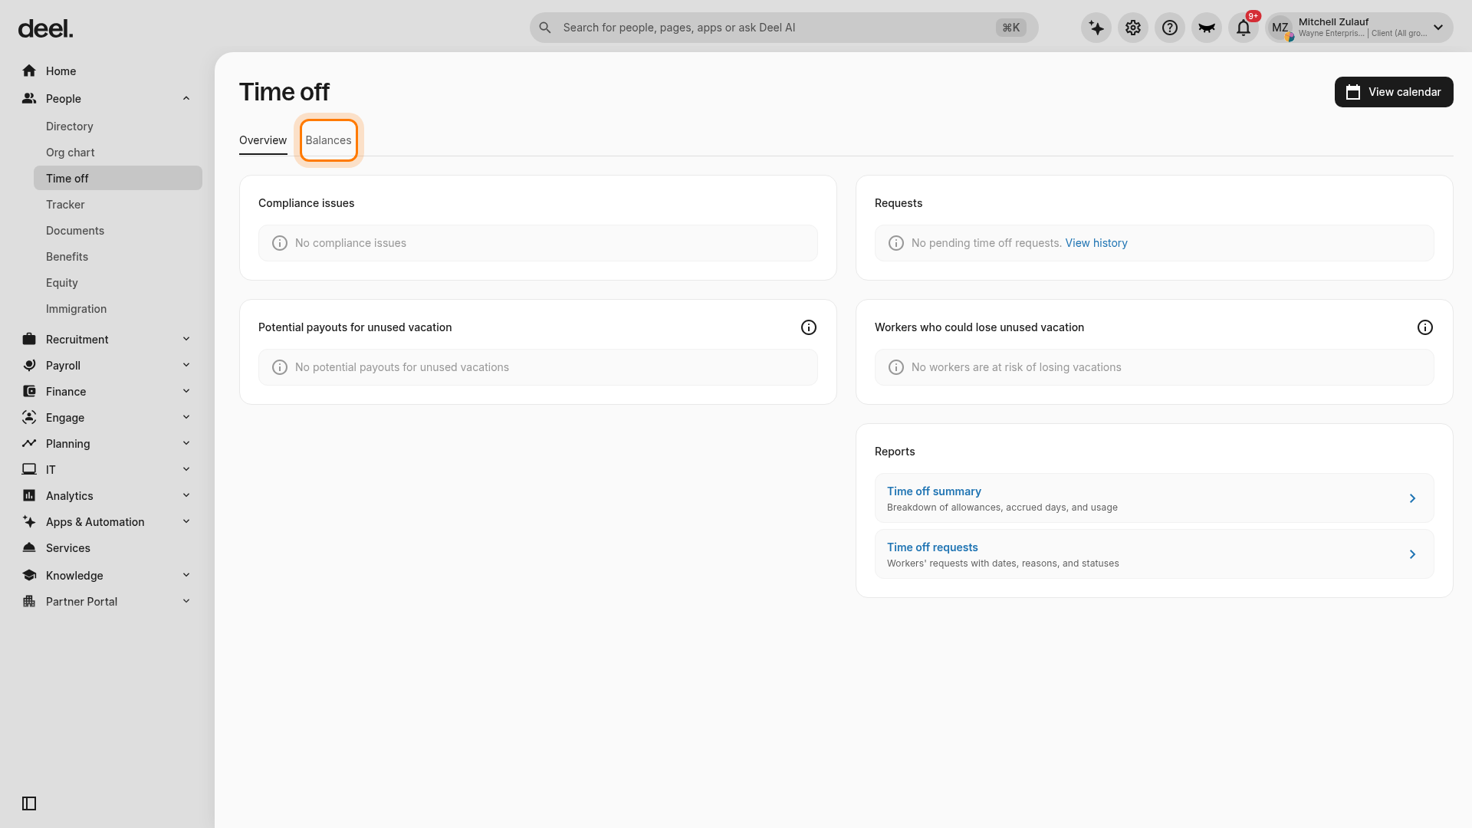Click info icon for Workers losing vacation

pos(1425,327)
